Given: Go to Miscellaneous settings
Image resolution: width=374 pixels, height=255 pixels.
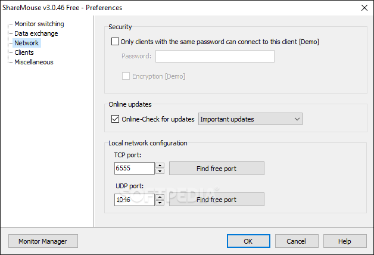Looking at the screenshot, I should pyautogui.click(x=33, y=62).
